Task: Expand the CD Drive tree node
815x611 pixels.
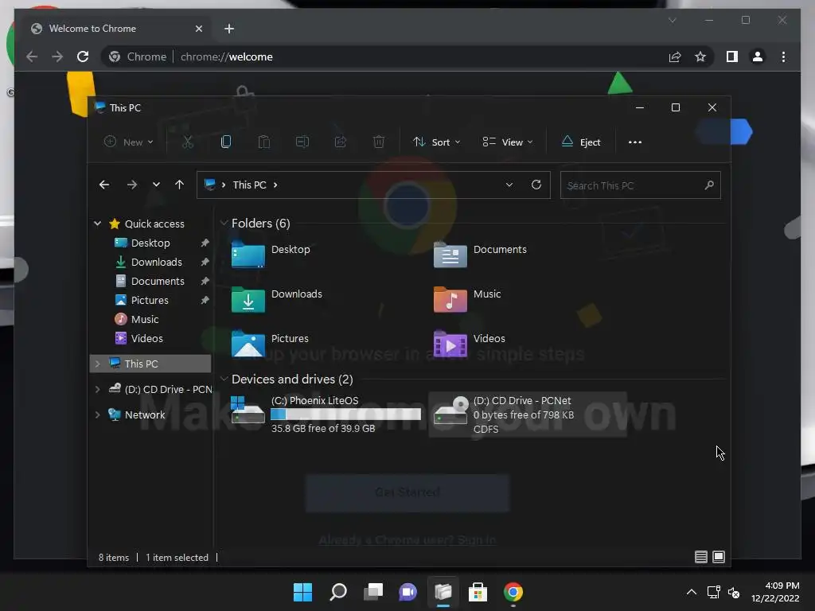Action: [x=97, y=389]
